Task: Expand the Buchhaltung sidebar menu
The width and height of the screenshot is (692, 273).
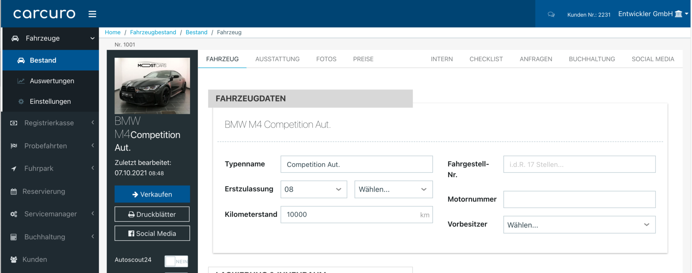Action: pyautogui.click(x=93, y=237)
